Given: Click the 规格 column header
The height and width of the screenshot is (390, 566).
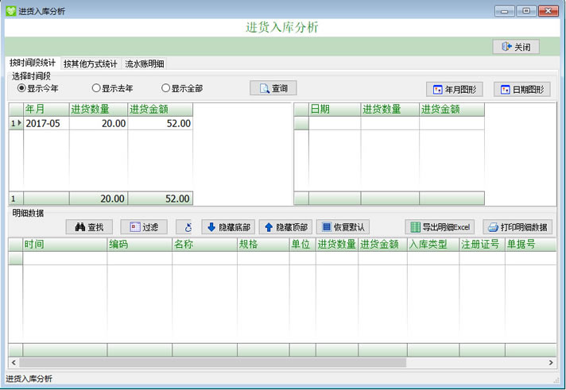Looking at the screenshot, I should coord(263,245).
